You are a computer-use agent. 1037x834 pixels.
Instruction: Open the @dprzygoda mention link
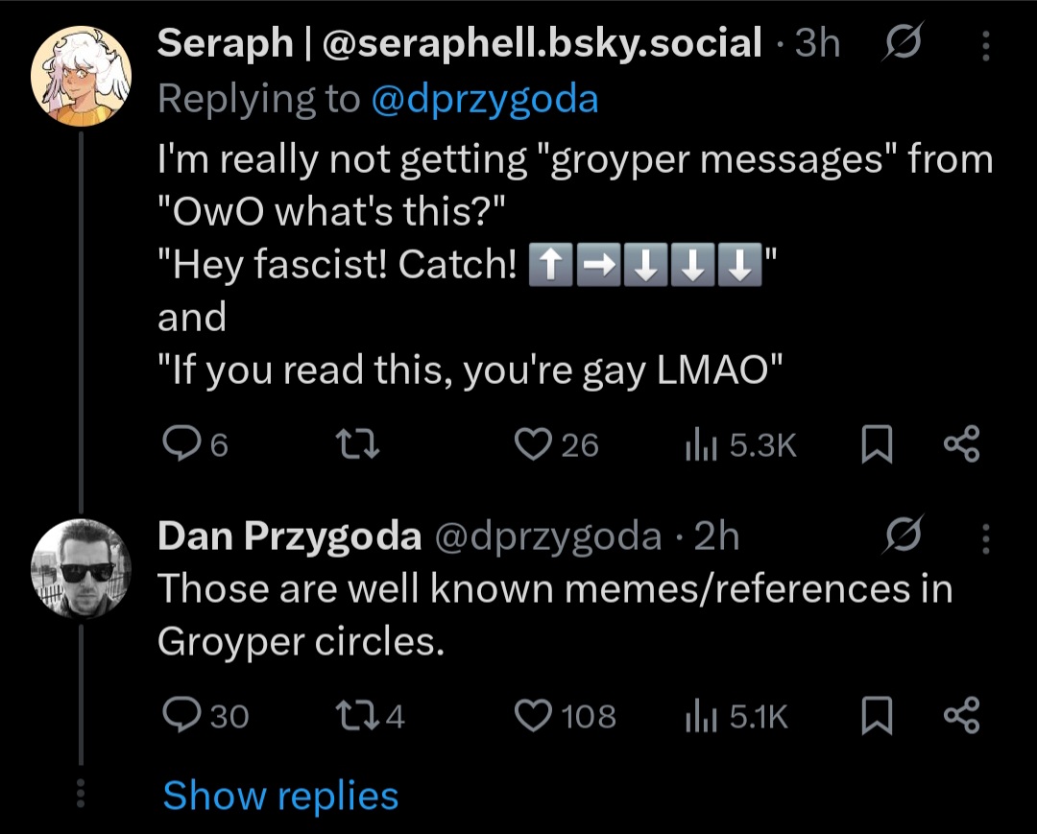click(485, 98)
